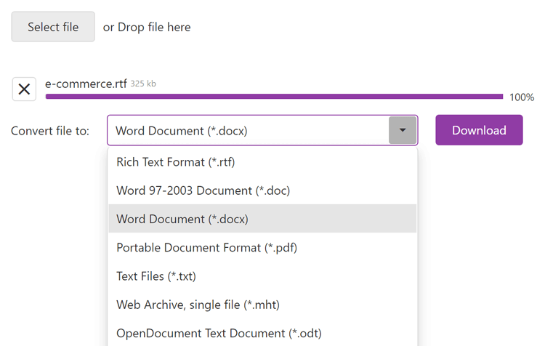The height and width of the screenshot is (346, 545).
Task: Select Portable Document Format (*.pdf) option
Action: [x=206, y=247]
